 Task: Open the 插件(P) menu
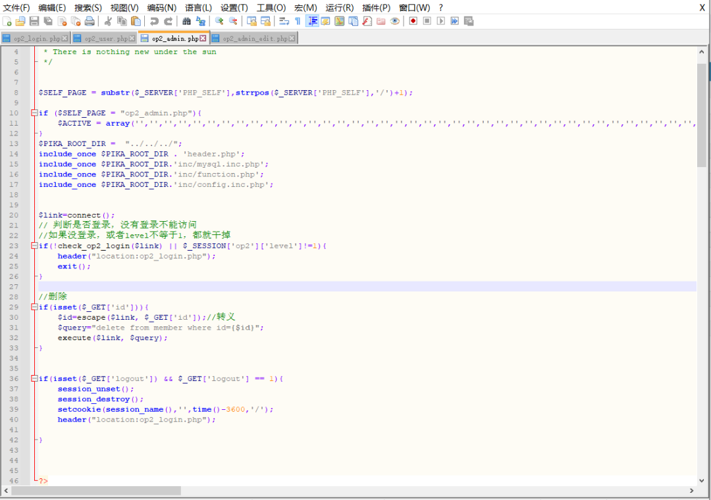[x=377, y=8]
